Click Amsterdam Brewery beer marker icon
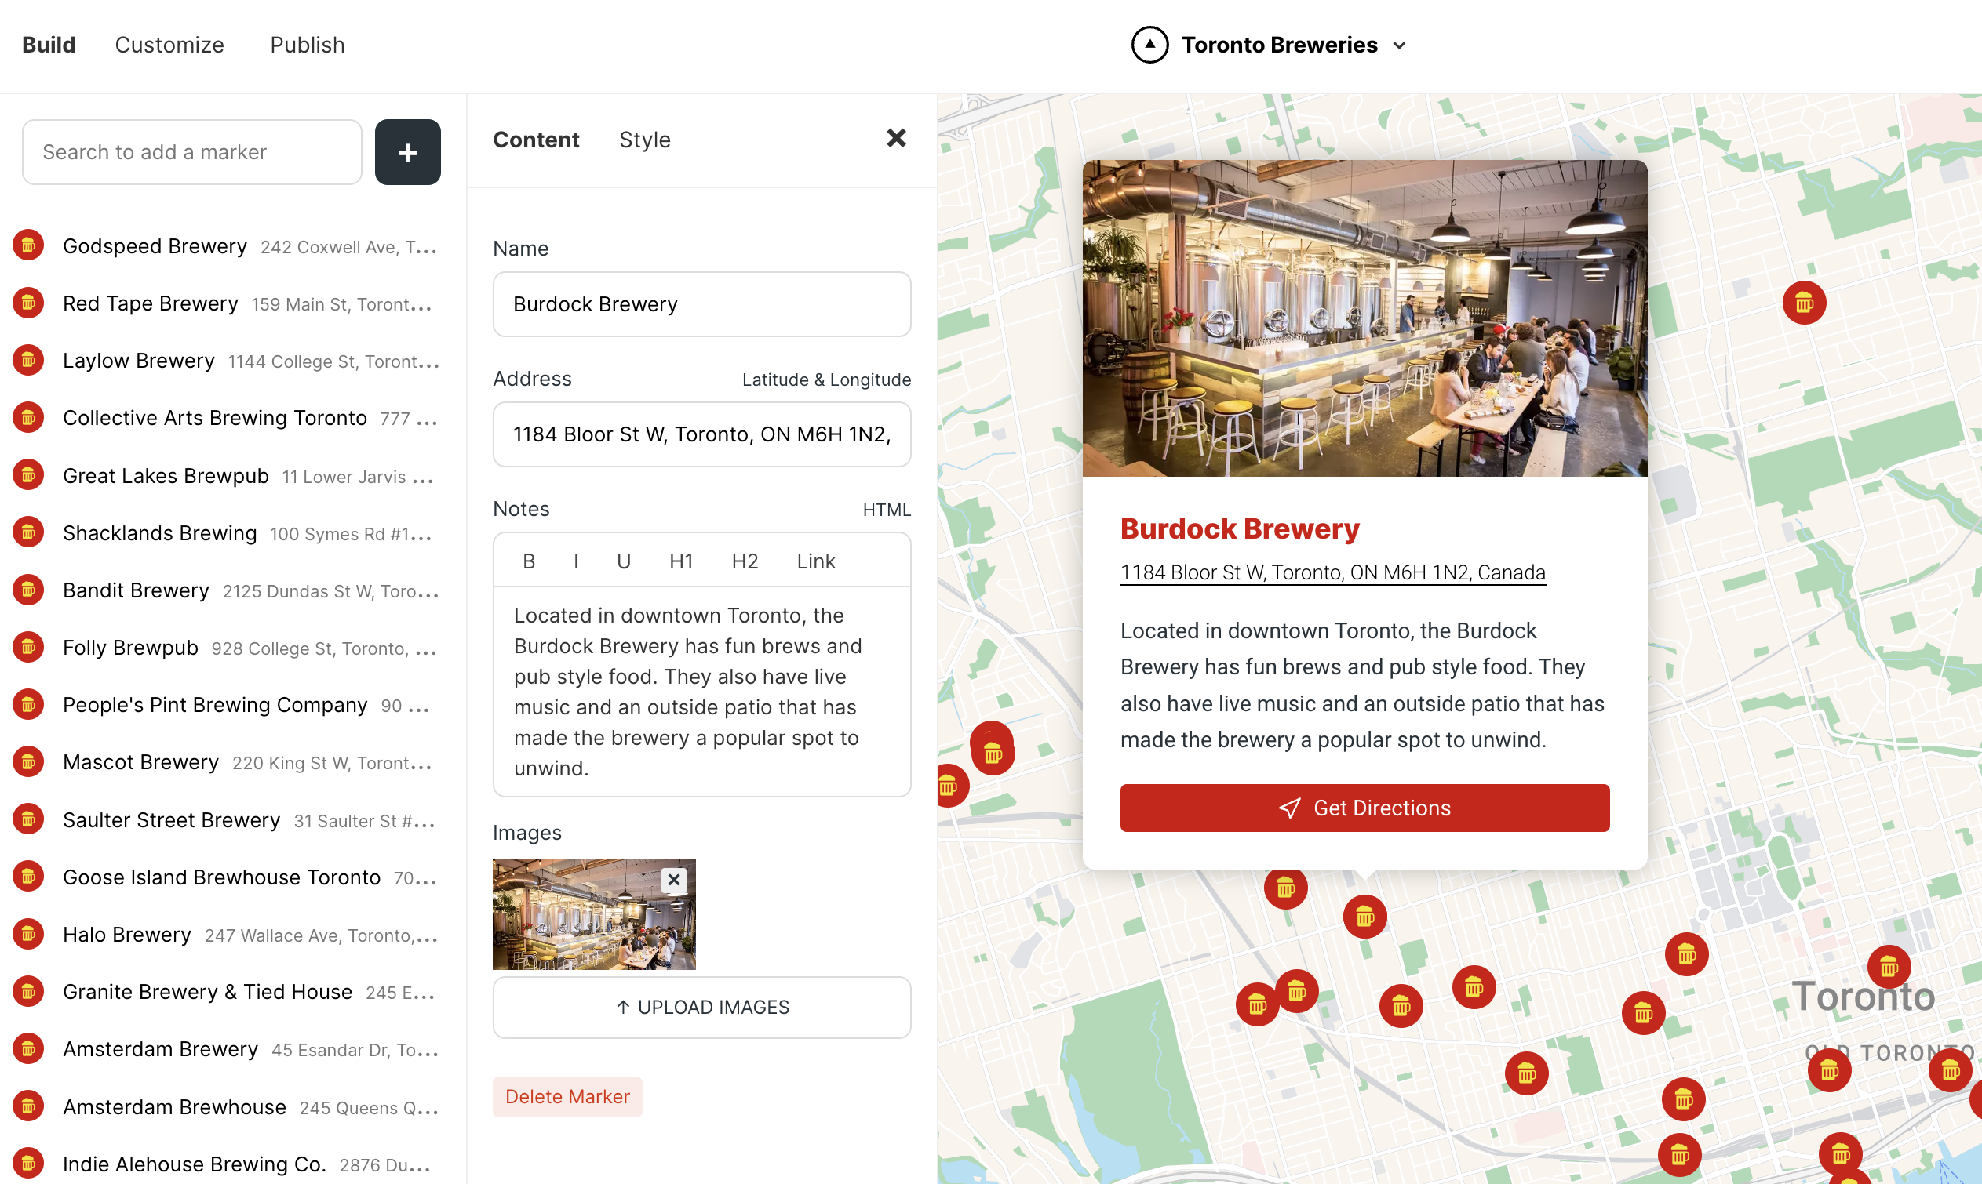 coord(28,1049)
